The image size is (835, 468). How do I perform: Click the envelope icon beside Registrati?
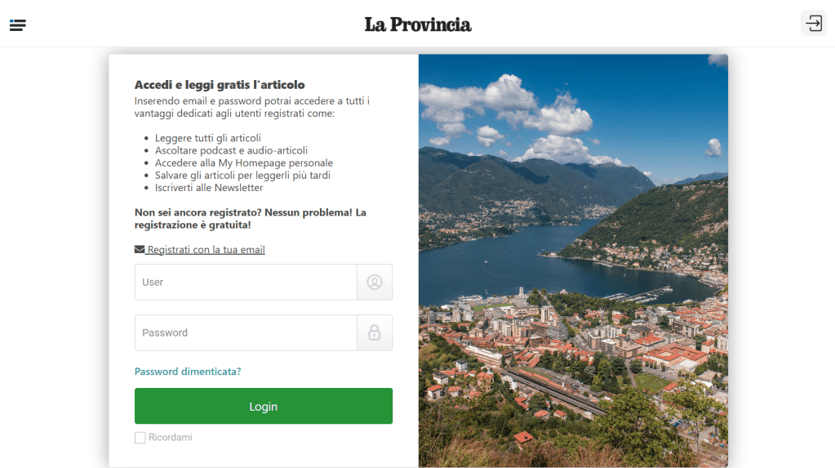tap(140, 250)
